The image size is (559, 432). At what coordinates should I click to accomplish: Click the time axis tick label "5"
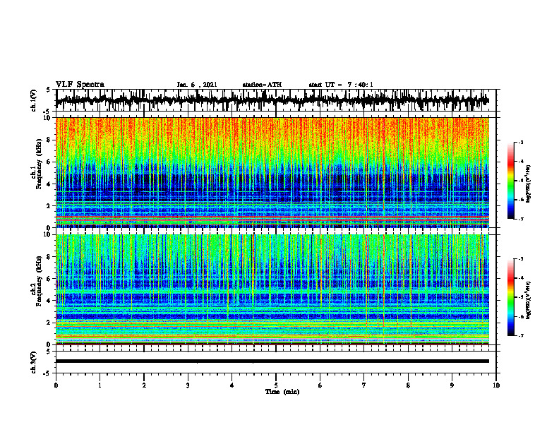click(276, 385)
